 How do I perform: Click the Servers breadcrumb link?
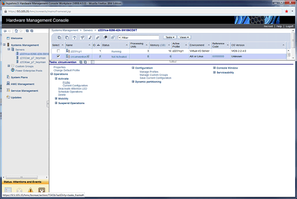[88, 30]
